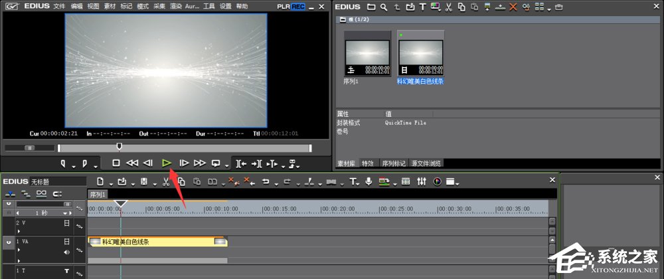Click the microphone voice-over icon
The image size is (664, 279).
tap(369, 181)
